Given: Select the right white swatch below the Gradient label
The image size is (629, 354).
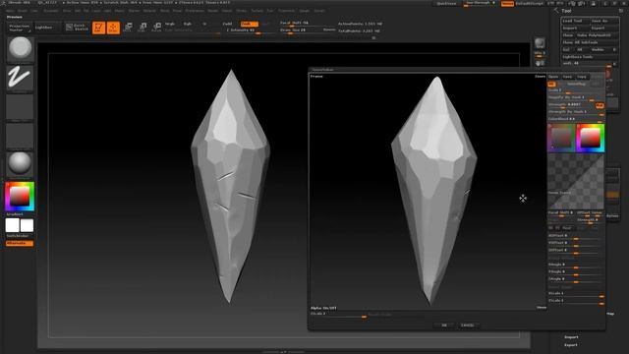Looking at the screenshot, I should coord(27,225).
